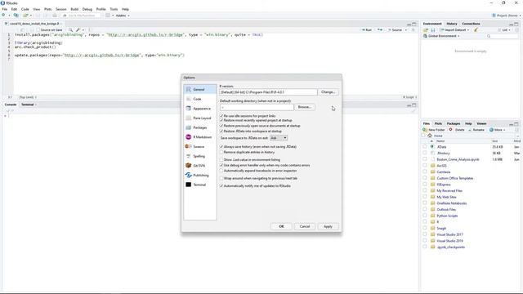This screenshot has width=523, height=294.
Task: Toggle Automatically notify me of updates
Action: (221, 185)
